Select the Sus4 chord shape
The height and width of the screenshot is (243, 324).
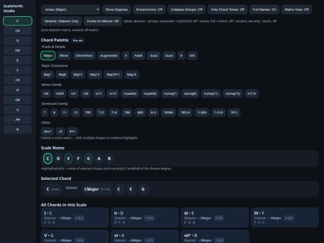(169, 56)
